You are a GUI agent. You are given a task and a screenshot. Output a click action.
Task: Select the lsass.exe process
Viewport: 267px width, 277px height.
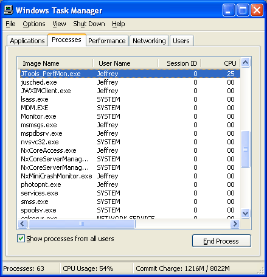coord(130,99)
